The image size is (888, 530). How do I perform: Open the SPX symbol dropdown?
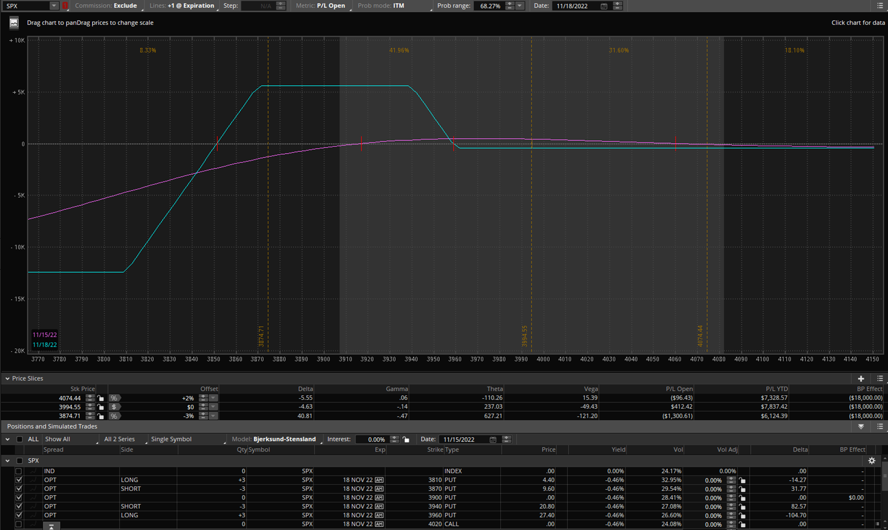(x=54, y=6)
